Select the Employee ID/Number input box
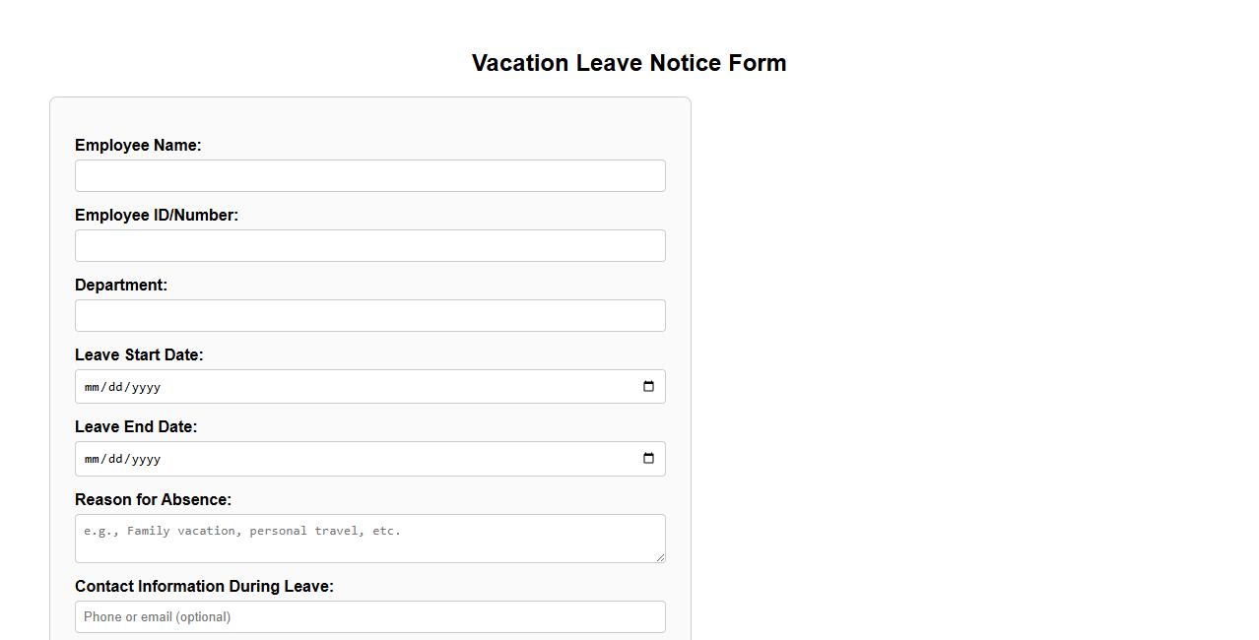Screen dimensions: 1259x640 [x=369, y=245]
